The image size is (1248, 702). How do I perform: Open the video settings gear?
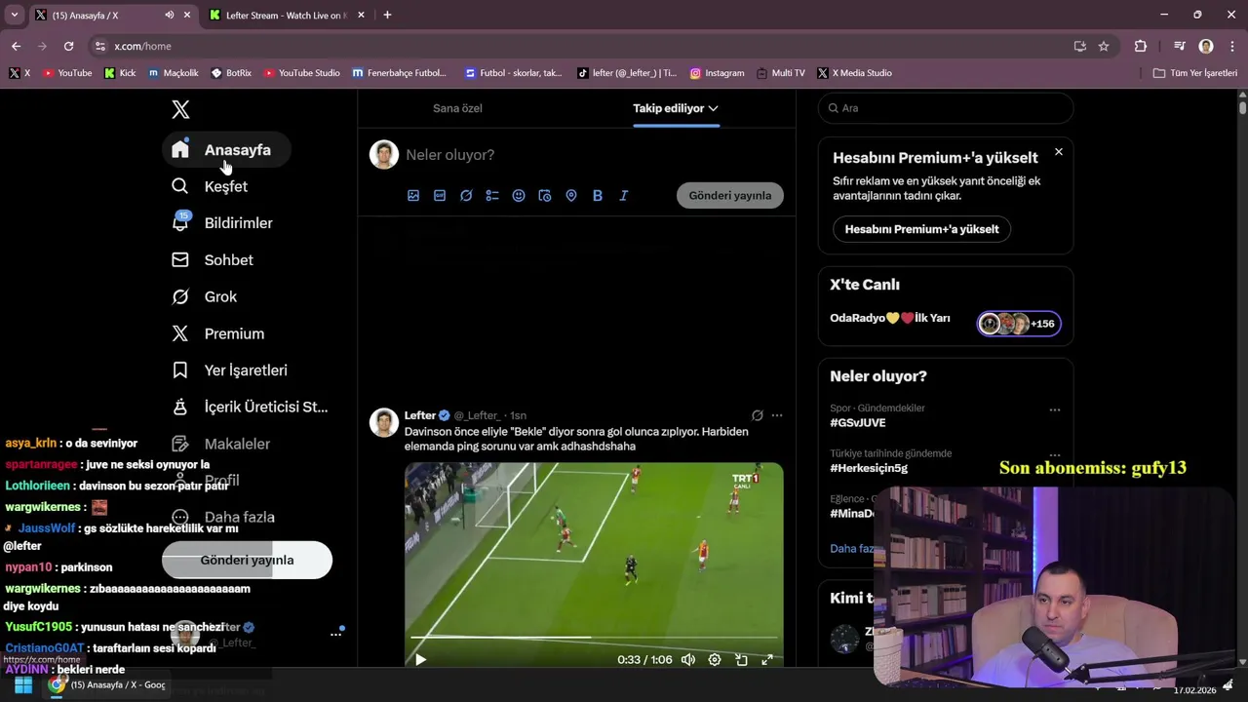715,660
